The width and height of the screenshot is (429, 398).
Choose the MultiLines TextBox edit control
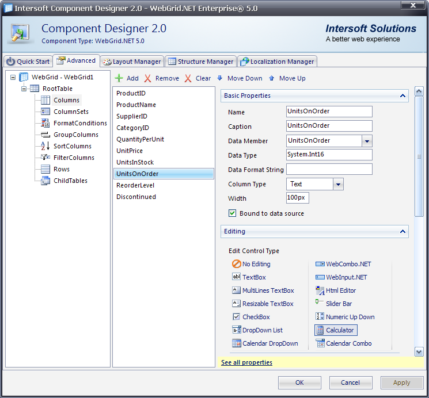coord(263,290)
